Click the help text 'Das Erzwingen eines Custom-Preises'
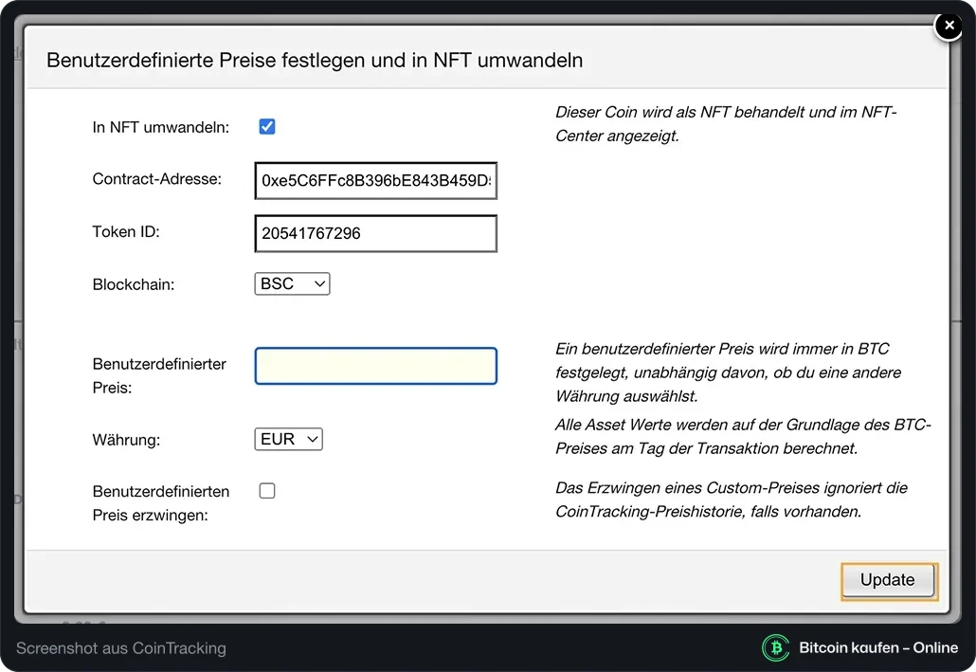 click(688, 488)
